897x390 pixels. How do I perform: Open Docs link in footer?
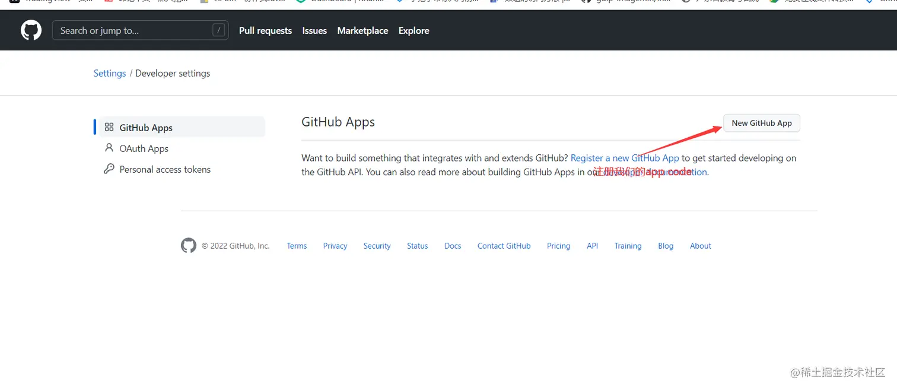453,246
